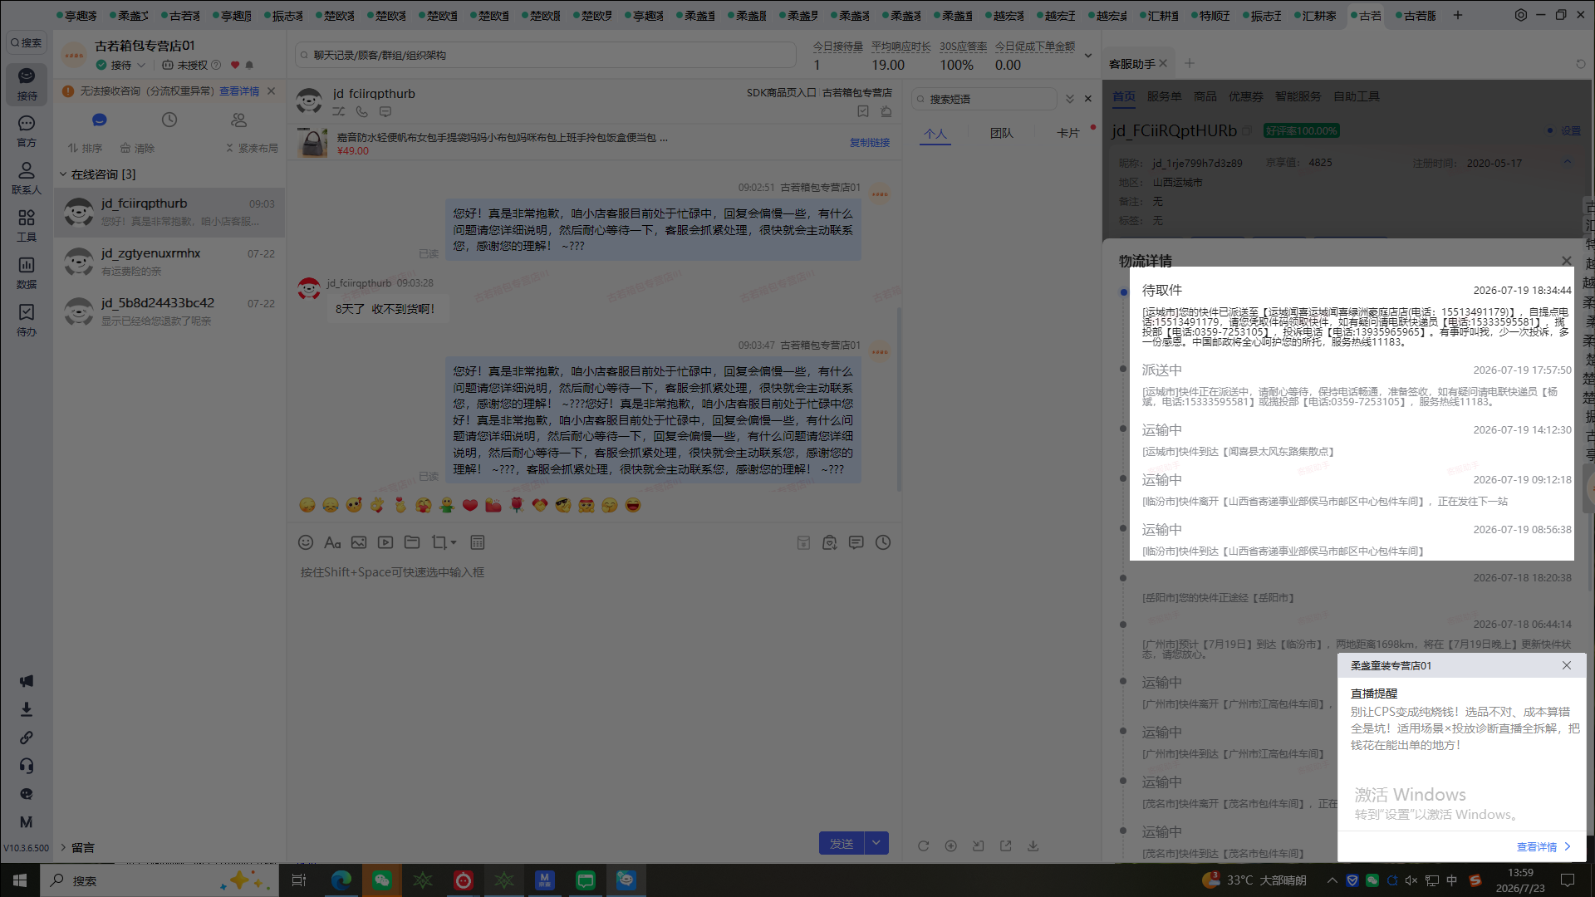The height and width of the screenshot is (897, 1595).
Task: Open the 自助工具 tab in 客服助手
Action: (x=1357, y=96)
